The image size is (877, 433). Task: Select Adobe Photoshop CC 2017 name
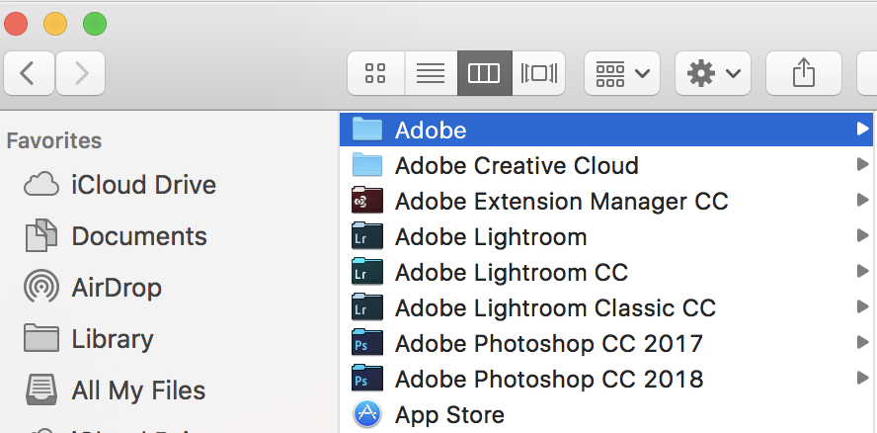pyautogui.click(x=549, y=344)
